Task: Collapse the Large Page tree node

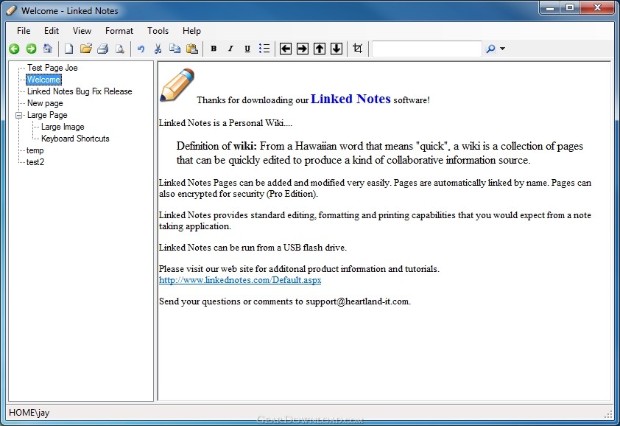Action: [x=18, y=115]
